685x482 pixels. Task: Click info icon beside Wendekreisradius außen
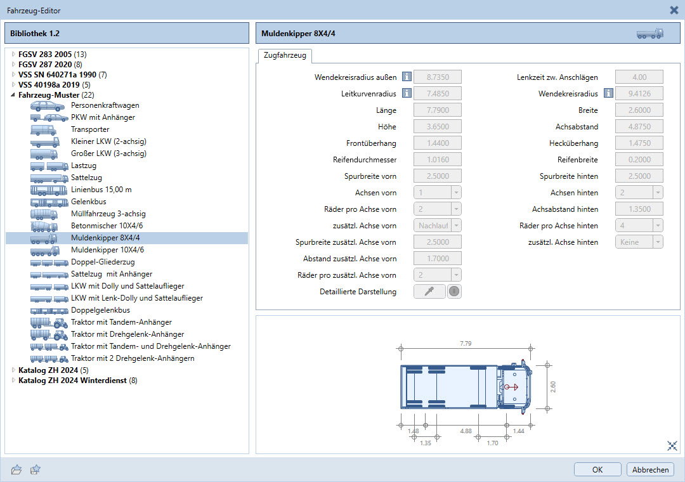(407, 77)
